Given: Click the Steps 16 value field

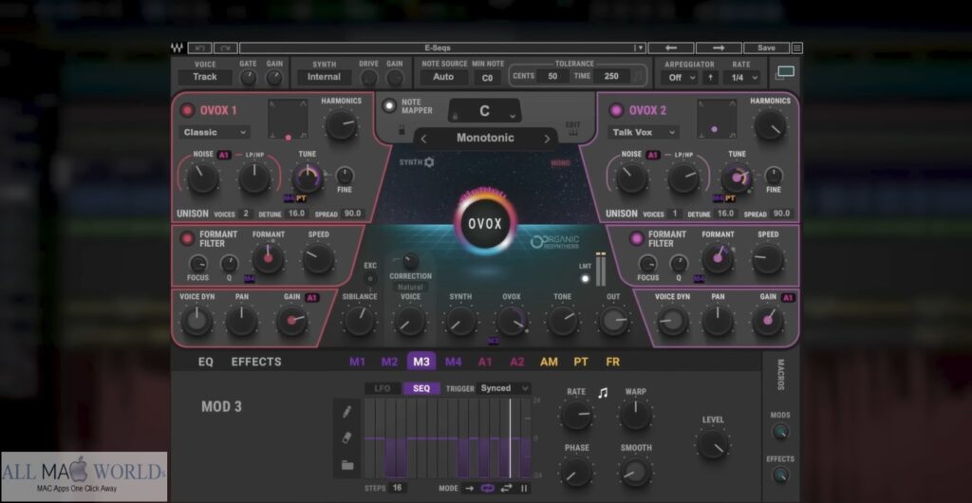Looking at the screenshot, I should (397, 488).
